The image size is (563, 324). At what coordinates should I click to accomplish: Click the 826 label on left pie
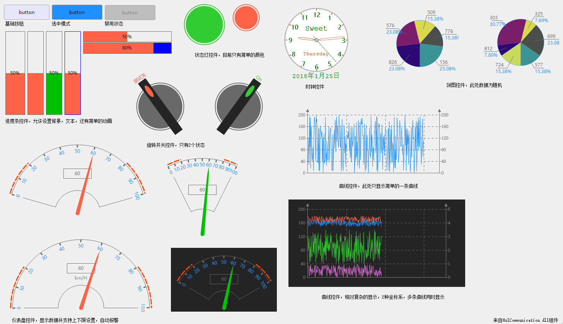point(393,62)
